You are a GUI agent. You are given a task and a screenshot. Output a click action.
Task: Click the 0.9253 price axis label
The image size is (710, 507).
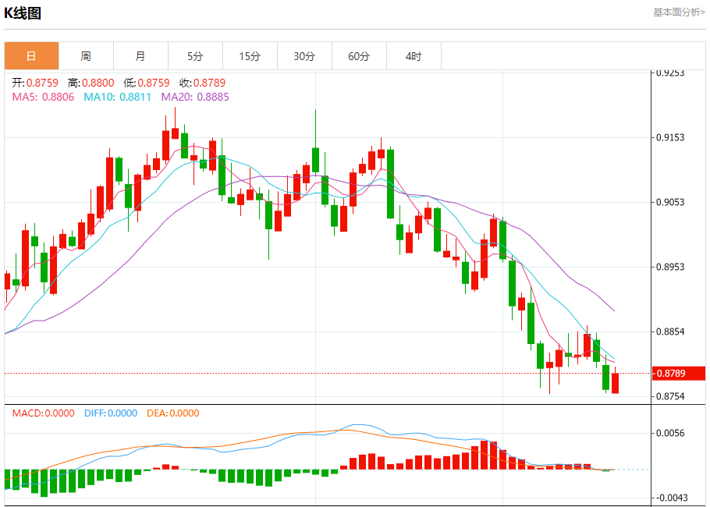pos(670,73)
